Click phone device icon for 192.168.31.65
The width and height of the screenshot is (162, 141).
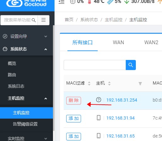(99, 136)
